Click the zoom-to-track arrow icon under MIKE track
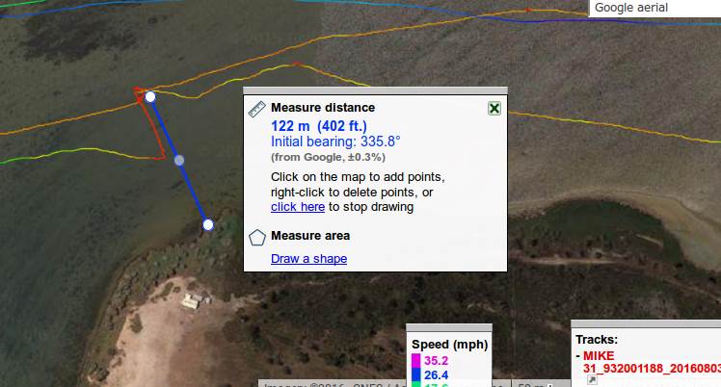This screenshot has height=387, width=721. (x=592, y=380)
